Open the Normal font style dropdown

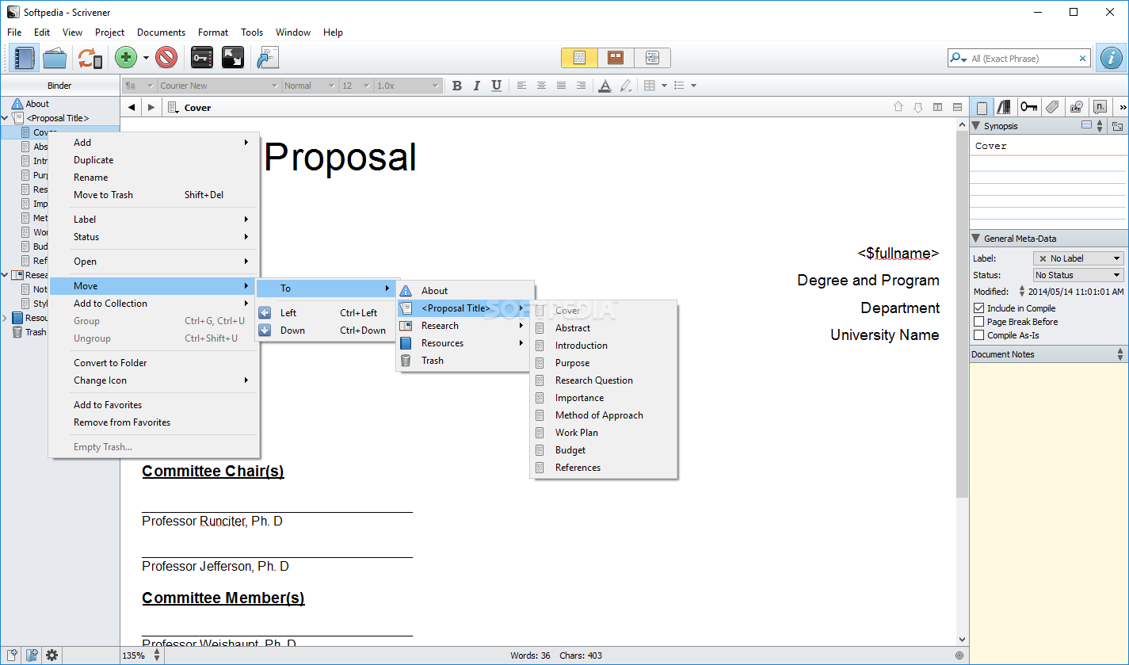310,86
